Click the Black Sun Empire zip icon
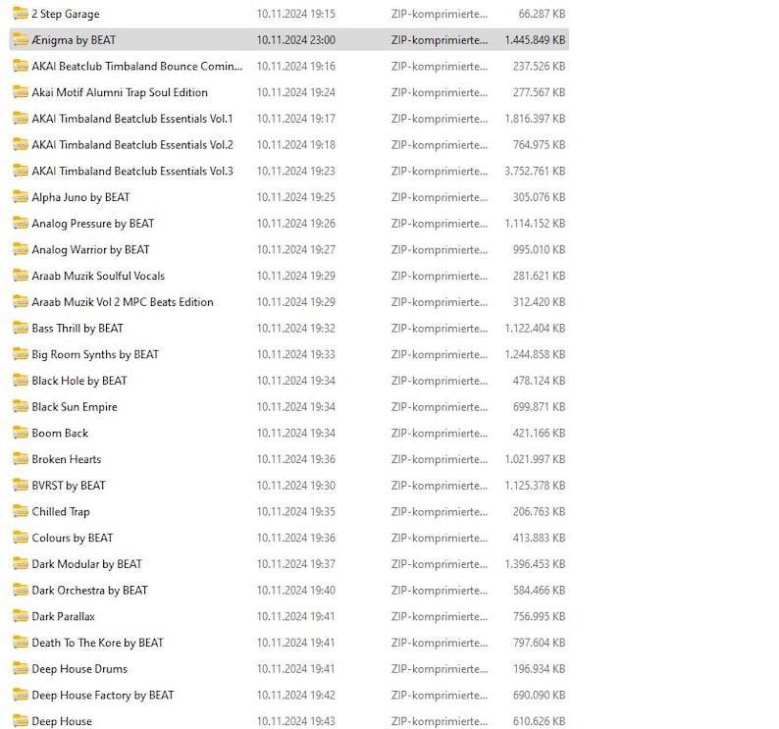The image size is (779, 729). (x=21, y=407)
